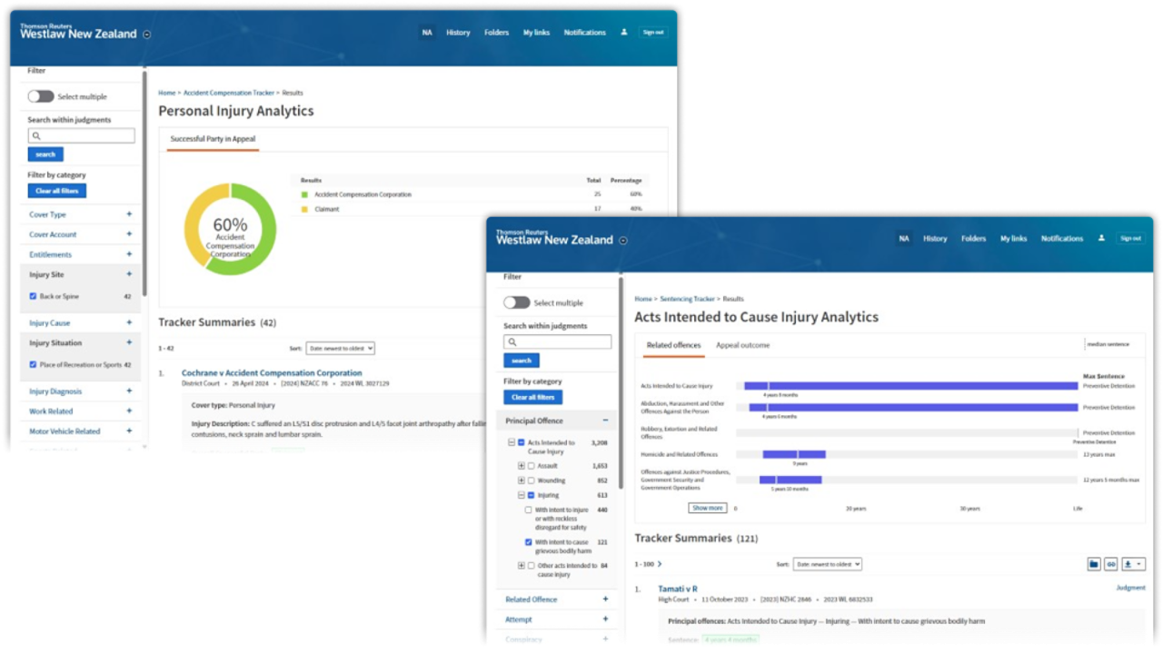Image resolution: width=1163 pixels, height=654 pixels.
Task: Open the Judgment link for Tamati v R
Action: pyautogui.click(x=1130, y=589)
